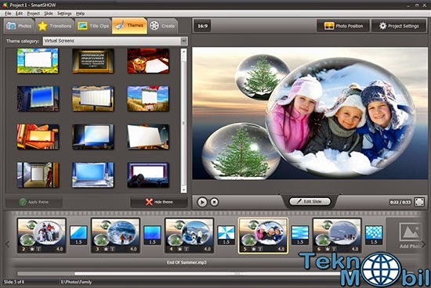
Task: Expand the Theme category dropdown
Action: [184, 41]
